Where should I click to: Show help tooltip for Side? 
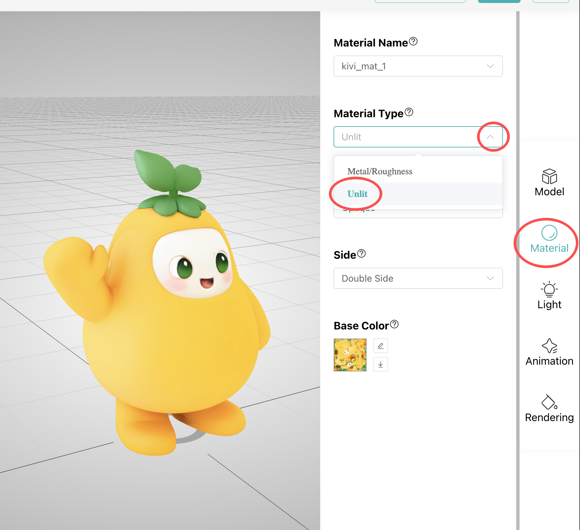361,254
